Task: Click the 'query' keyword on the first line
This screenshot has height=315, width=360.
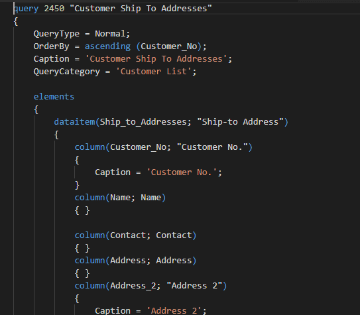Action: 26,9
